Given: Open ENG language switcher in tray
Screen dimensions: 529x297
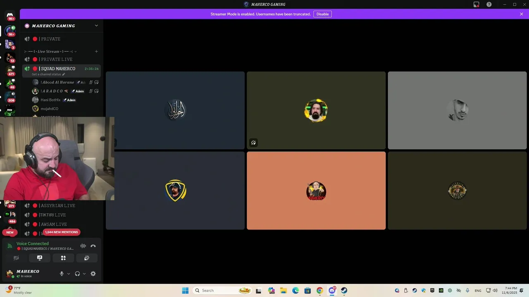Looking at the screenshot, I should [478, 290].
